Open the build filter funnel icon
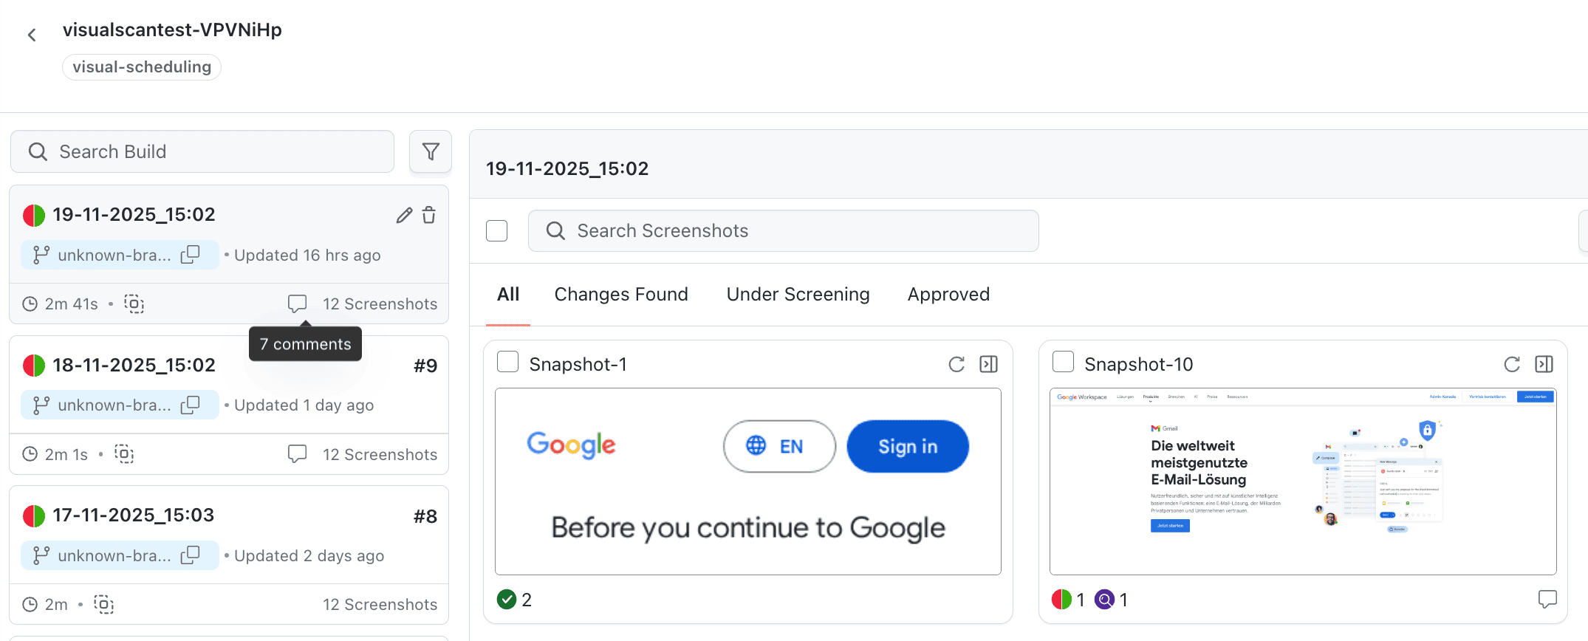The height and width of the screenshot is (641, 1588). 431,151
